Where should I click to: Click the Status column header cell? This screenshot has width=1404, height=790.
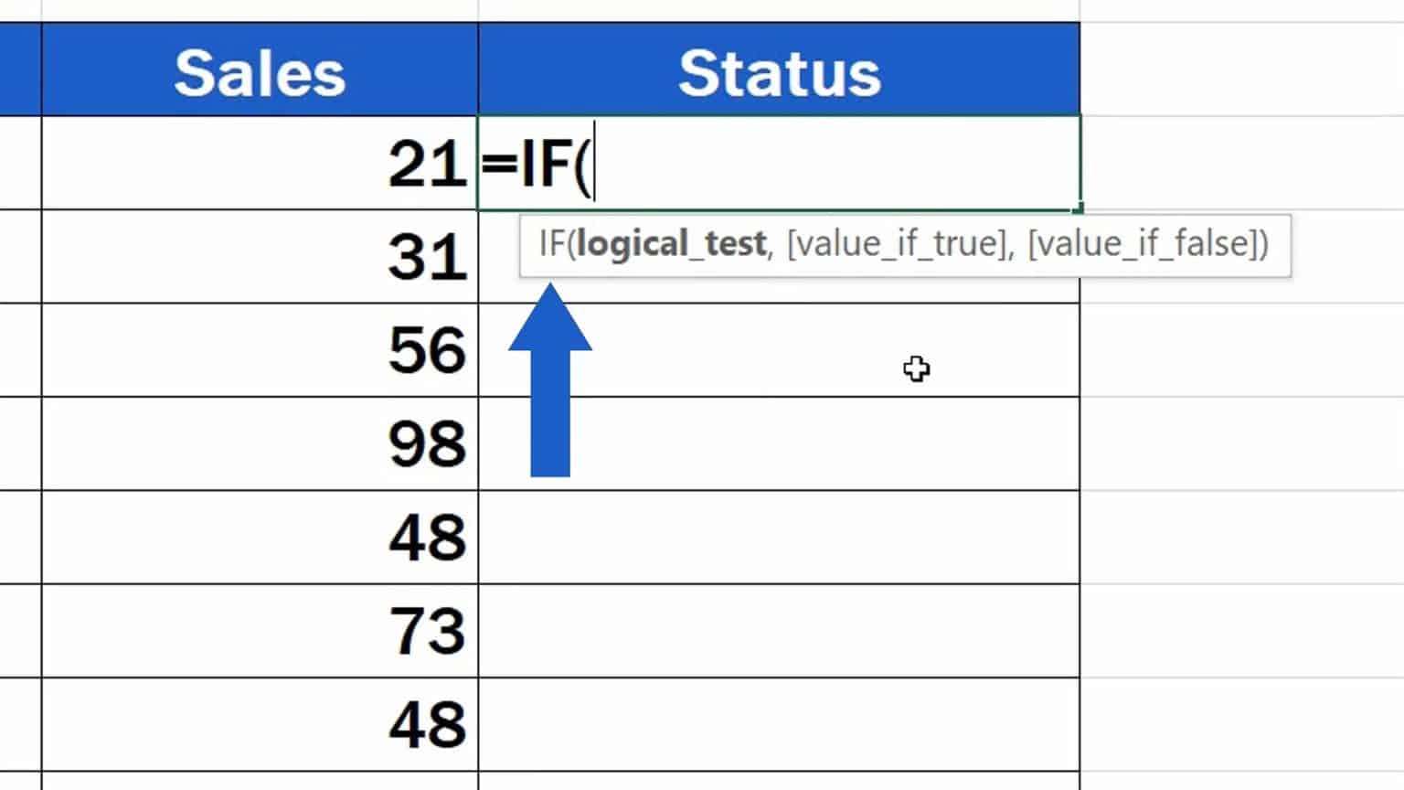(x=779, y=72)
